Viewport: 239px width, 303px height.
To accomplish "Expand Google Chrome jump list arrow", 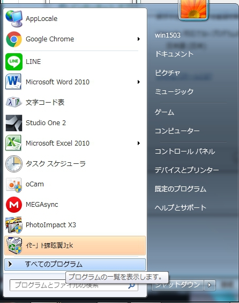I will tap(139, 39).
